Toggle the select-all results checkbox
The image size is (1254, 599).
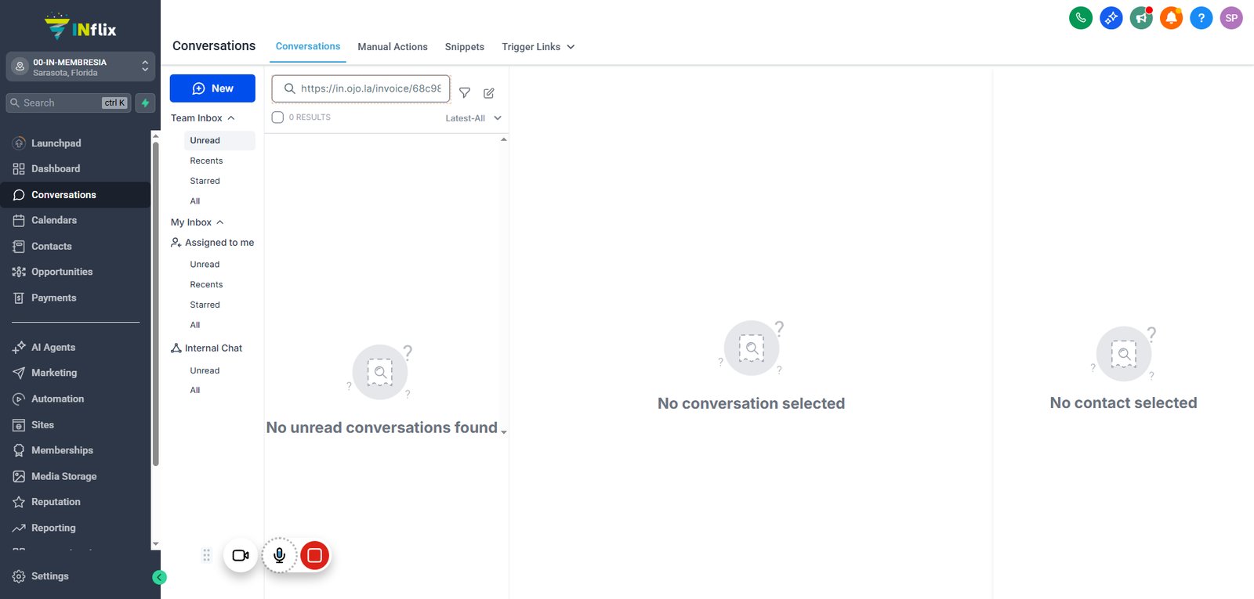[x=277, y=117]
